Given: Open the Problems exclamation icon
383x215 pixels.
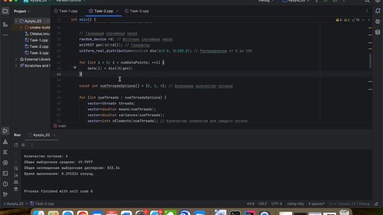Looking at the screenshot, I should (5, 184).
